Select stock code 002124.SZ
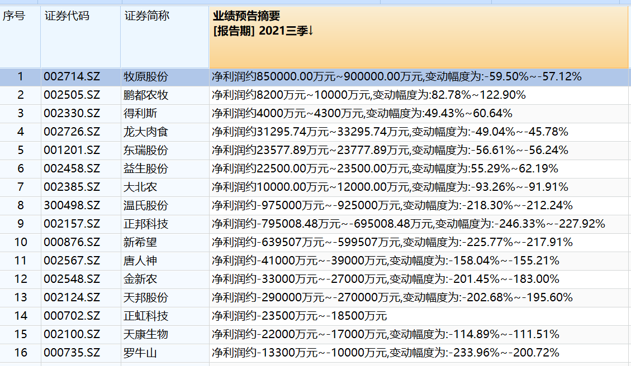Image resolution: width=631 pixels, height=366 pixels. click(72, 297)
